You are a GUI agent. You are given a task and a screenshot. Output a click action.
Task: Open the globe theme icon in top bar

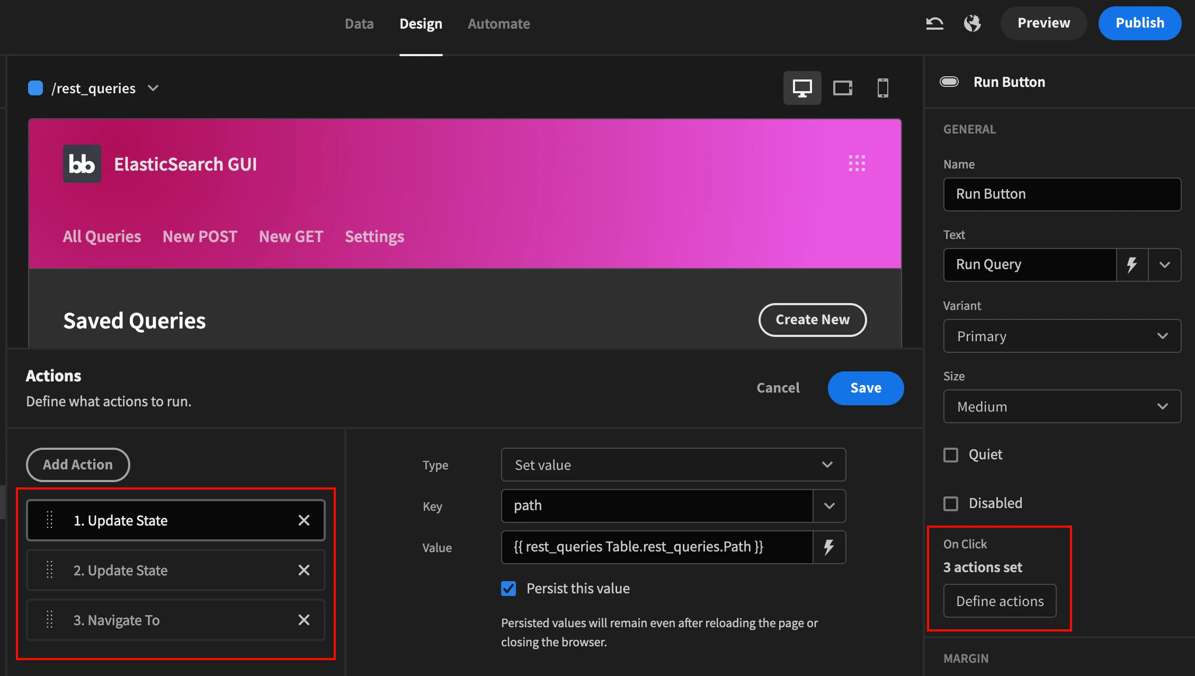tap(972, 23)
